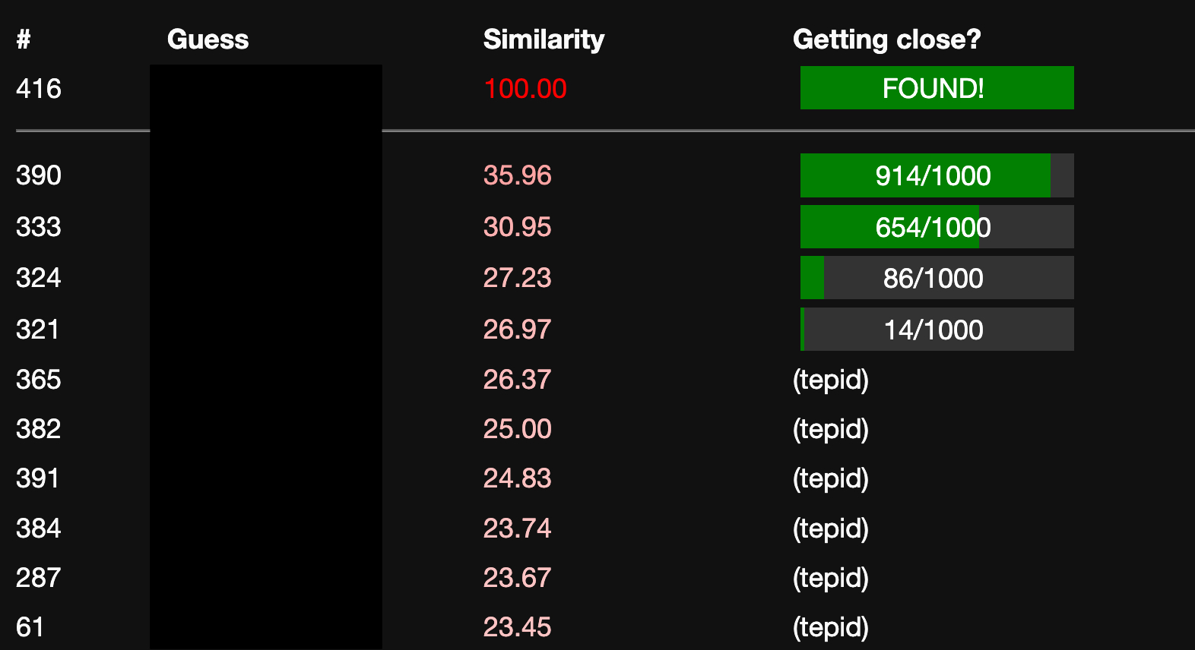
Task: Click the red 100.00 similarity score
Action: (x=525, y=89)
